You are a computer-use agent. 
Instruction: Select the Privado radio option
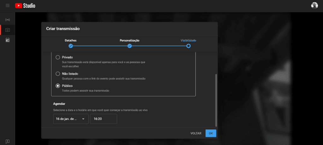pyautogui.click(x=58, y=57)
